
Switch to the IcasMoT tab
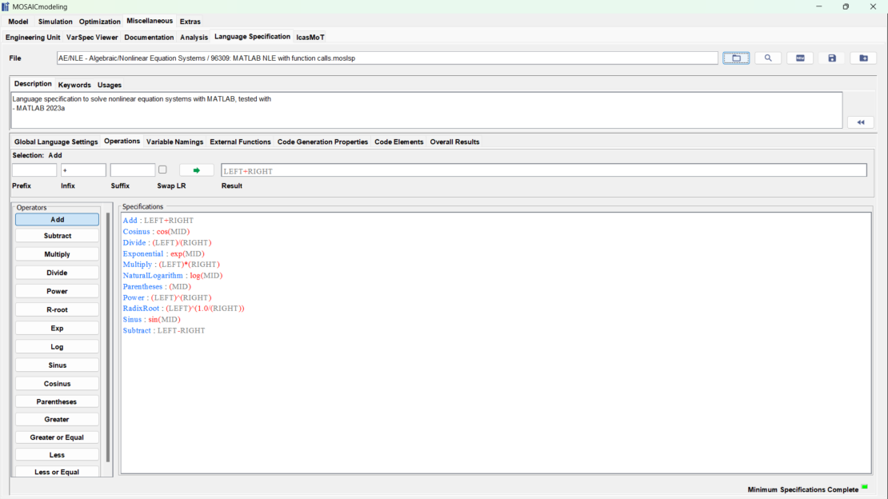point(310,37)
